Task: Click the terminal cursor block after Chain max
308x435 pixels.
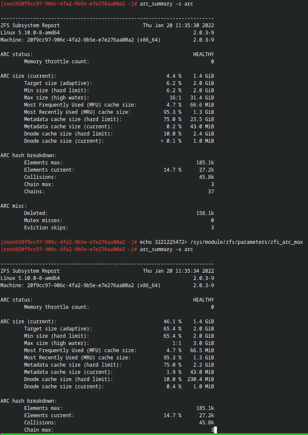Action: click(x=215, y=430)
